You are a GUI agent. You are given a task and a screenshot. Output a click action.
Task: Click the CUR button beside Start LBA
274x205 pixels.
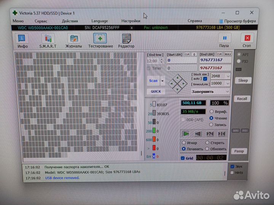click(x=187, y=55)
